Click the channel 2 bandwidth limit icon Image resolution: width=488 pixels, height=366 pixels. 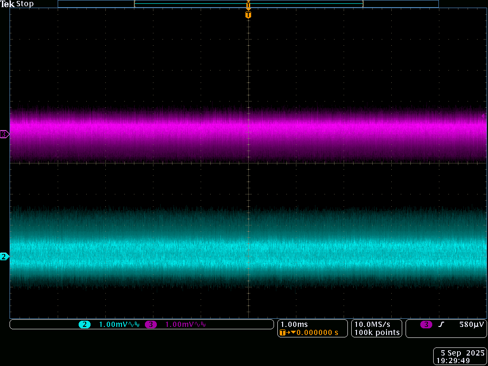pyautogui.click(x=136, y=325)
